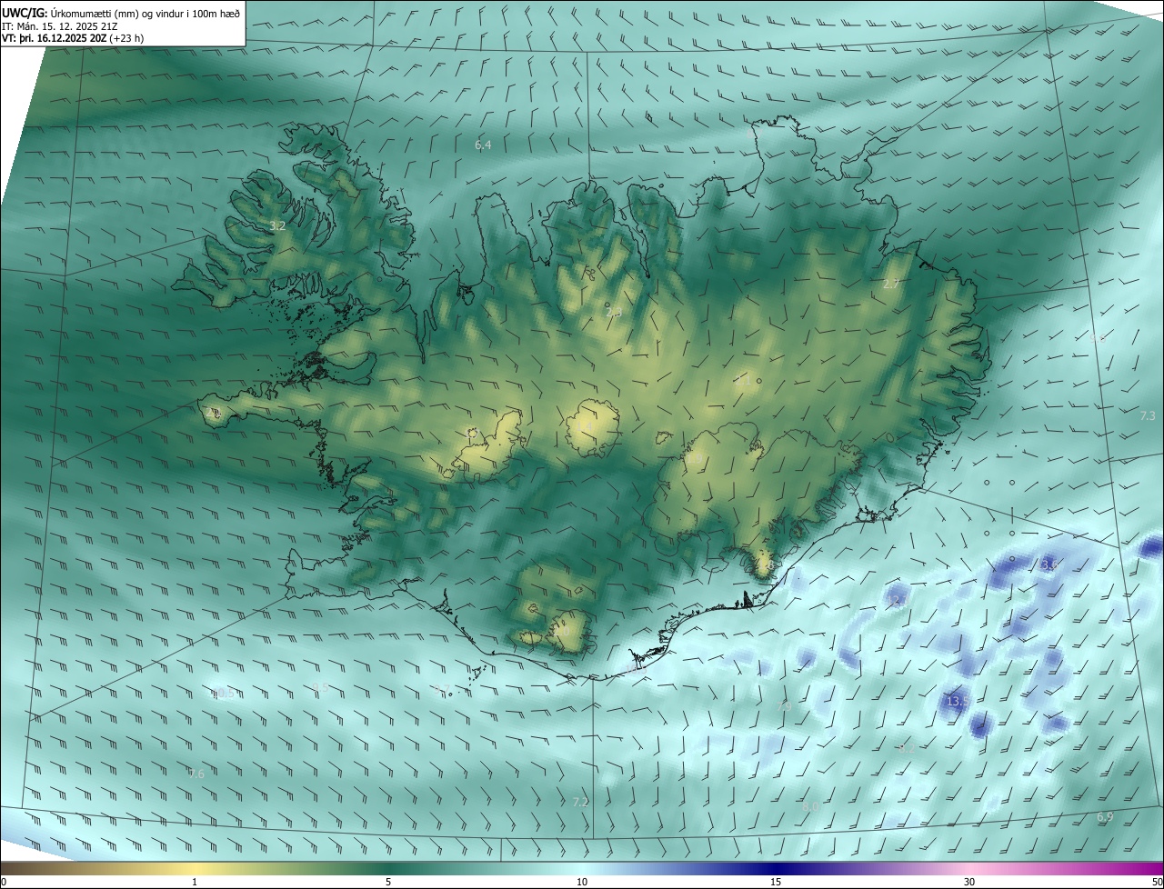
Task: Click the 9.6 value off the east coast
Action: [x=1098, y=338]
